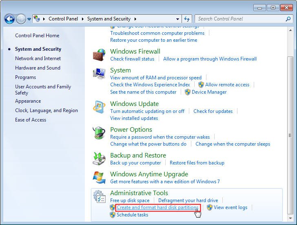Click Change when the computer sleeps
This screenshot has width=297, height=225.
(x=233, y=144)
